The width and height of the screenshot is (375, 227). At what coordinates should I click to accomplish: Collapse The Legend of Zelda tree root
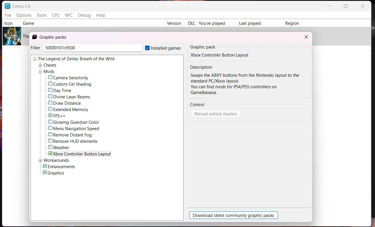35,59
